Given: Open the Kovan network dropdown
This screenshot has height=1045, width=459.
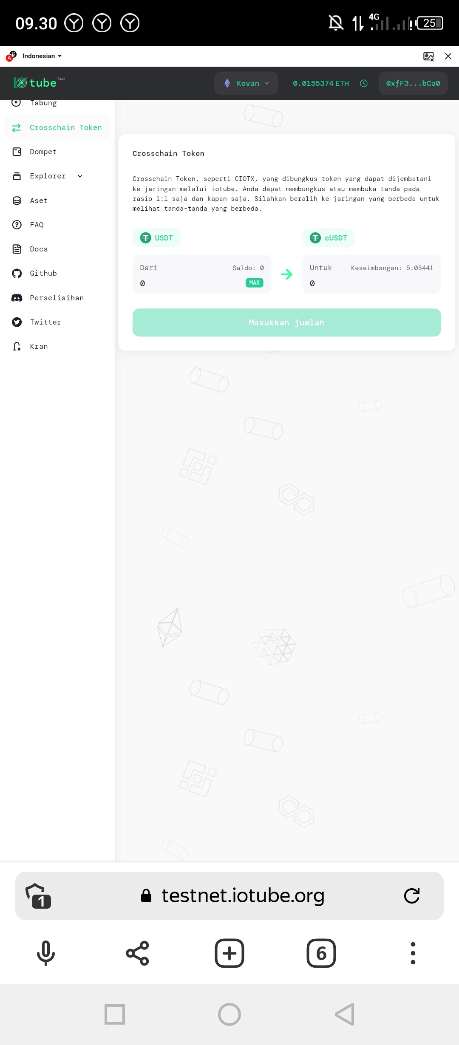Looking at the screenshot, I should click(x=246, y=83).
